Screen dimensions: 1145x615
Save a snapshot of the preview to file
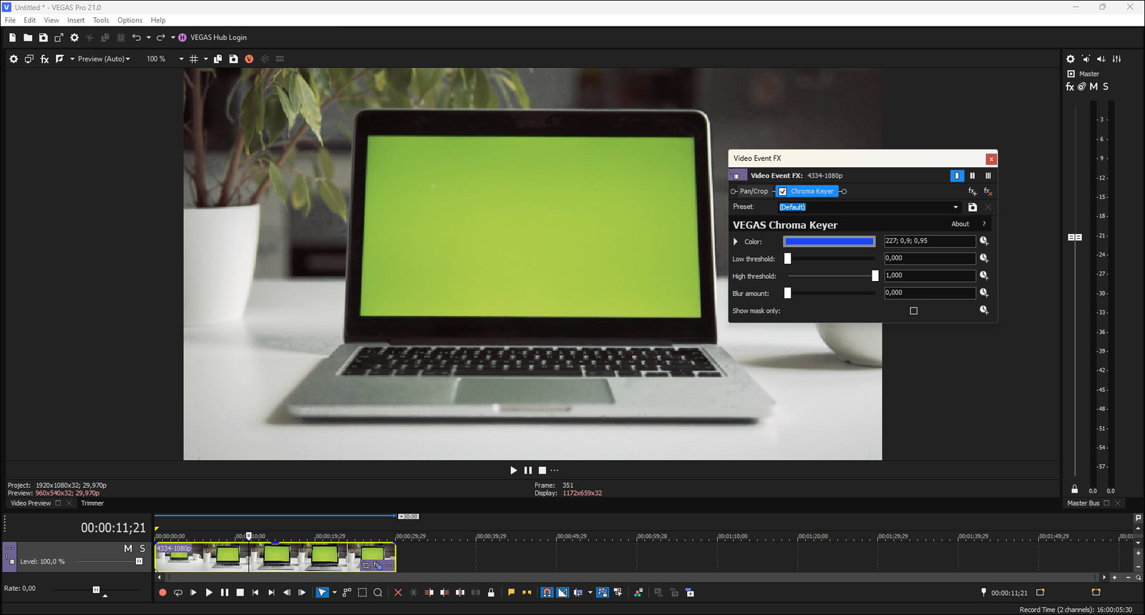[233, 59]
